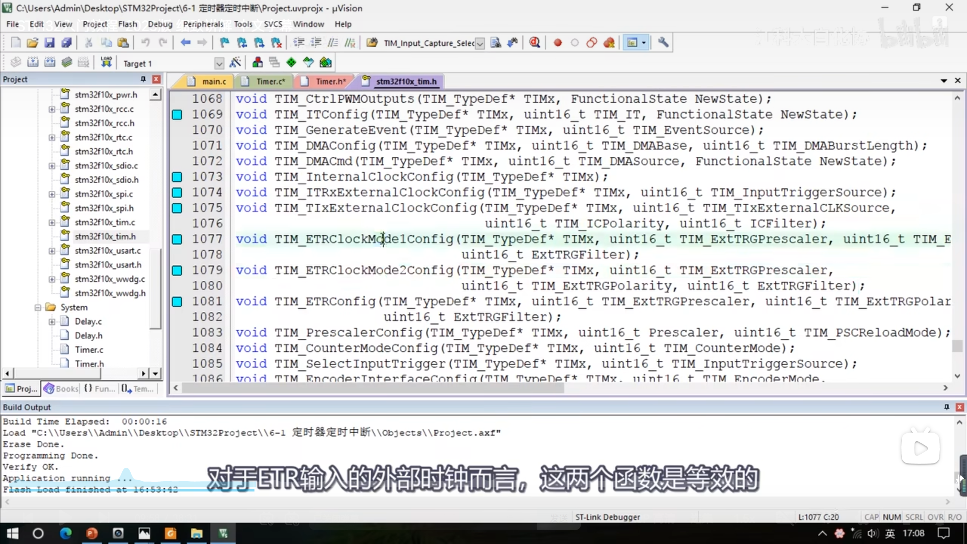Open the Target 1 dropdown
This screenshot has height=544, width=967.
[x=219, y=63]
